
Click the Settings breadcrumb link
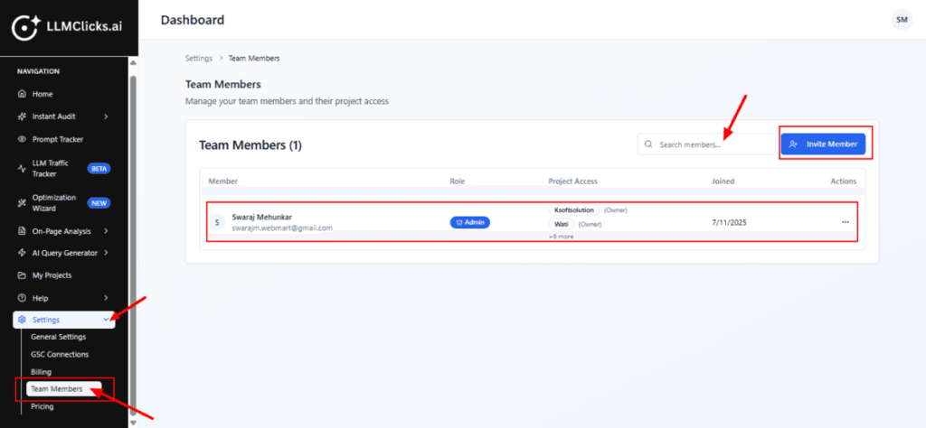point(198,58)
